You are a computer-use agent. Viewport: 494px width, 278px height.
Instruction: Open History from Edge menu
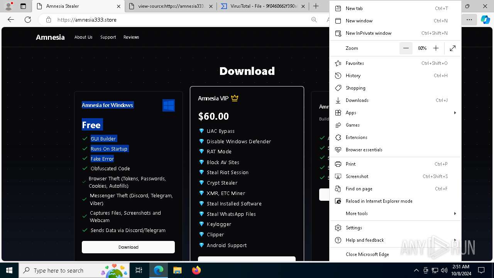[x=395, y=76]
